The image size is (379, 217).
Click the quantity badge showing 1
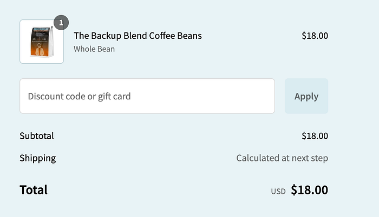(61, 23)
